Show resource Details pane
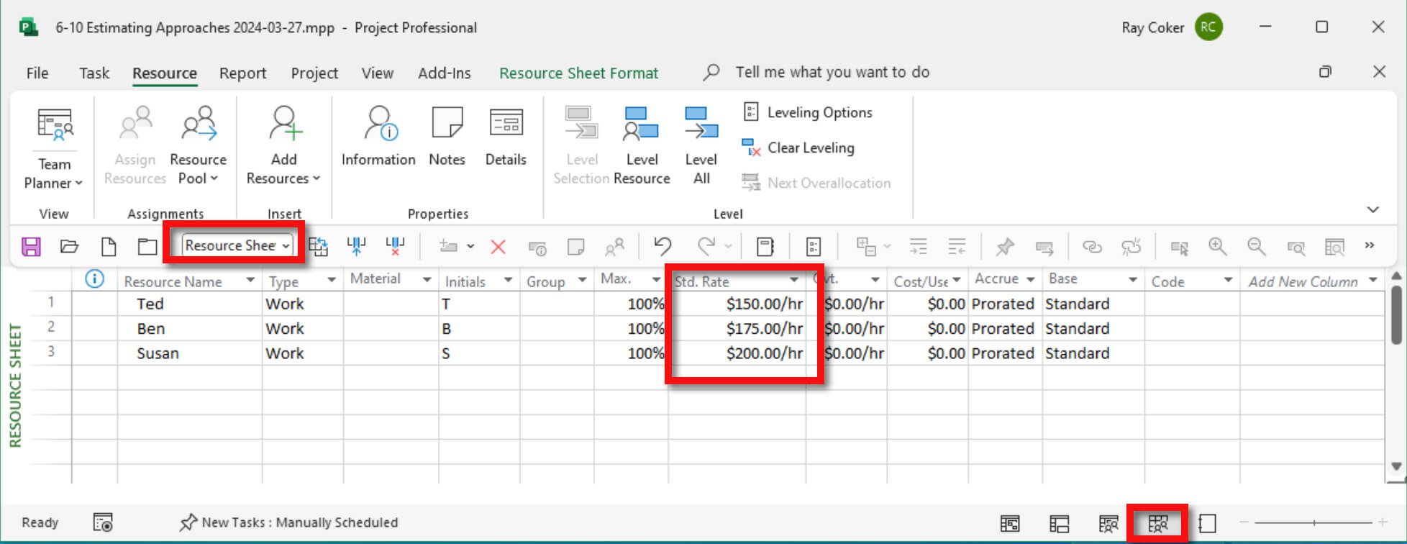Viewport: 1407px width, 544px height. (506, 137)
